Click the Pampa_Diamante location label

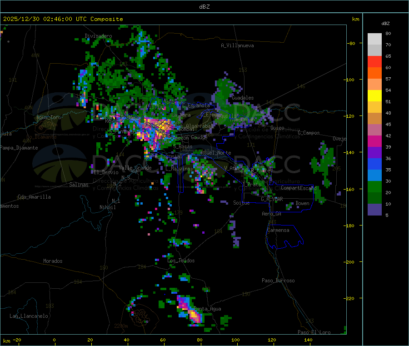tap(19, 148)
